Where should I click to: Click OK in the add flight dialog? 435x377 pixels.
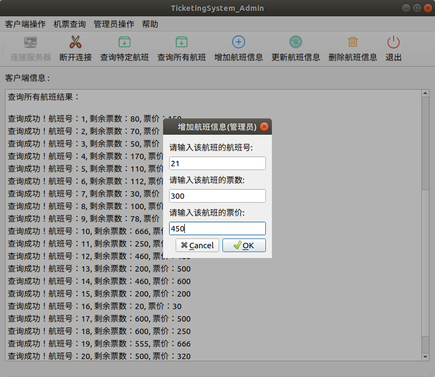point(244,246)
